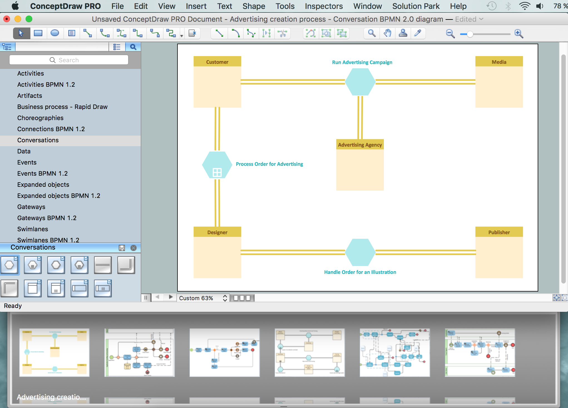Click the Advertising creation thumbnail

tap(53, 352)
